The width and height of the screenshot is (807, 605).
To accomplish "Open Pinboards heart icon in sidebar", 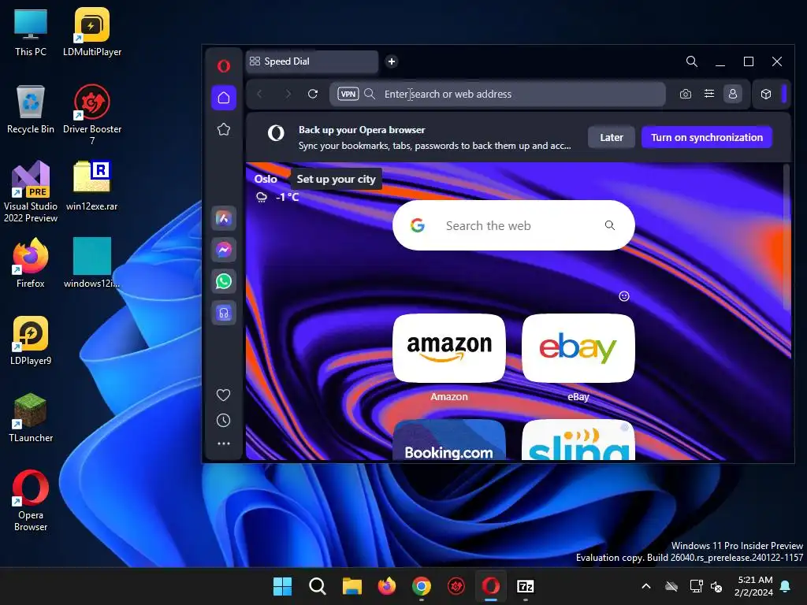I will [x=223, y=395].
